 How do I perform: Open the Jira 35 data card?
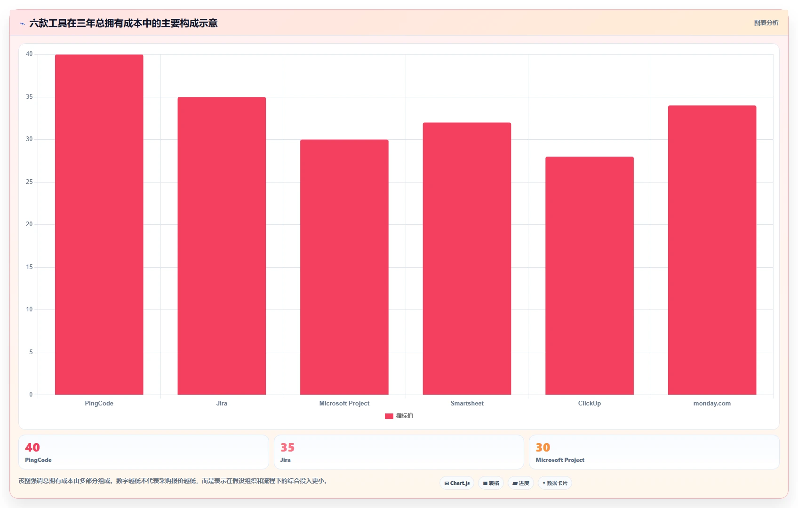point(399,452)
